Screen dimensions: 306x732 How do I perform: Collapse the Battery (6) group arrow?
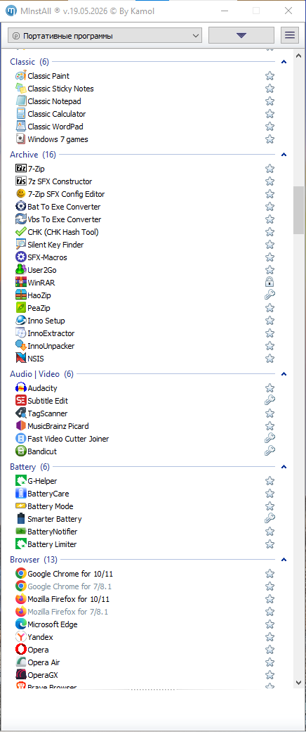(x=284, y=467)
